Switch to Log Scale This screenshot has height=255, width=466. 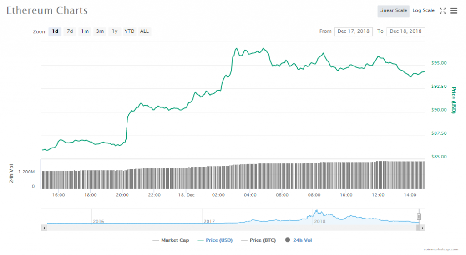pos(423,11)
